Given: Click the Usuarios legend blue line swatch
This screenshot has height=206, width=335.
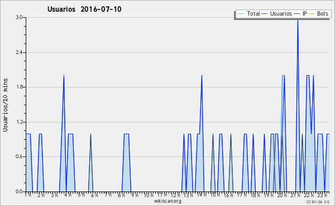Looking at the screenshot, I should 265,14.
